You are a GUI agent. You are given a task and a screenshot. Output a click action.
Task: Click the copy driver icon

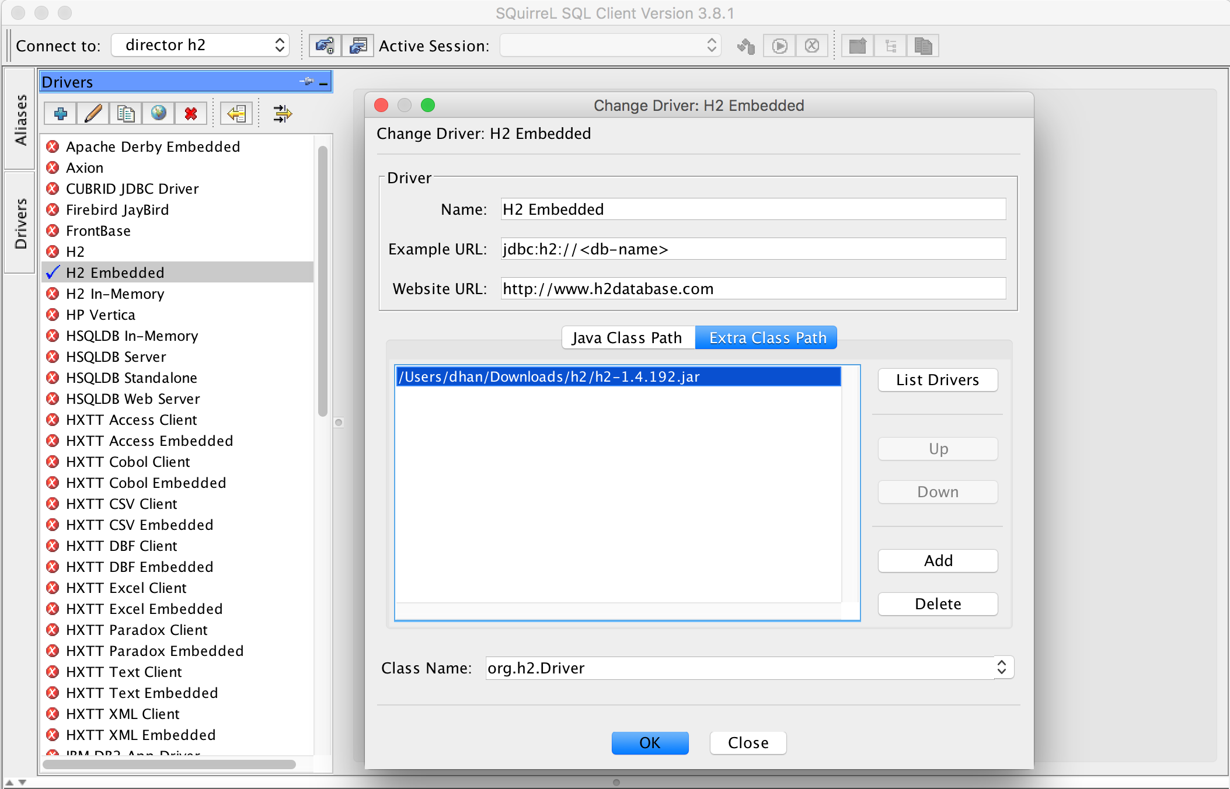click(126, 113)
